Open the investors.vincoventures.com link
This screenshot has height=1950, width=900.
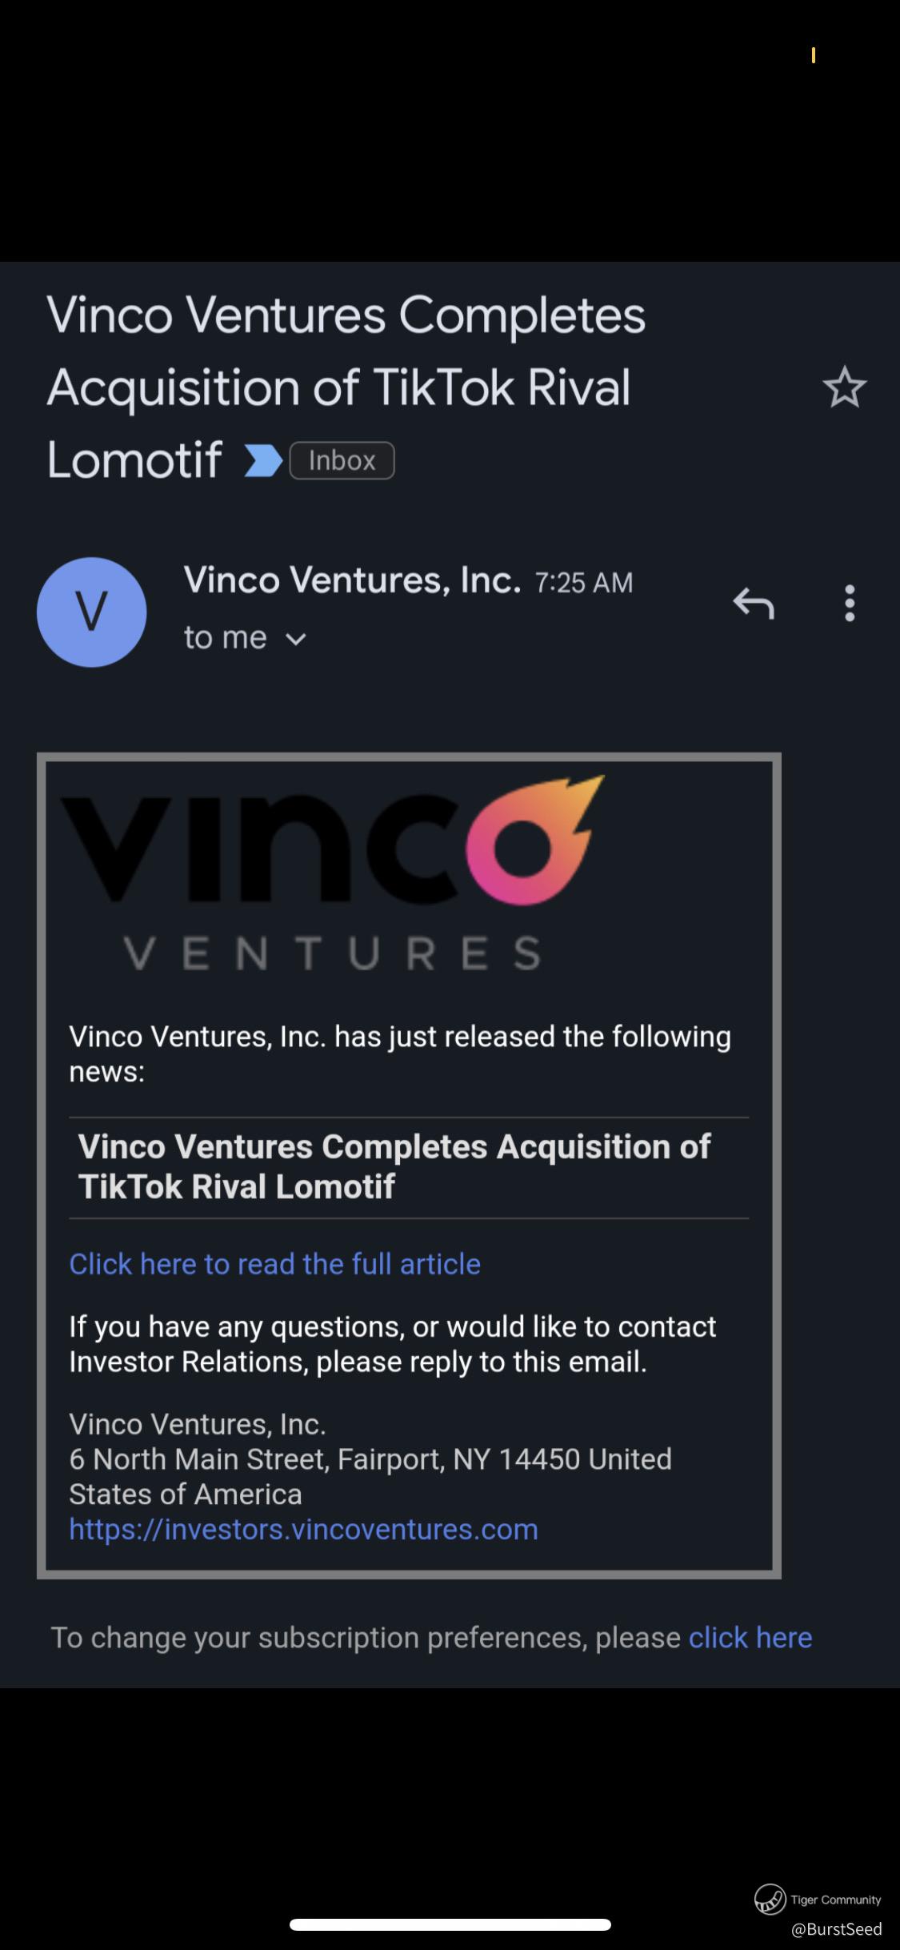[x=303, y=1529]
